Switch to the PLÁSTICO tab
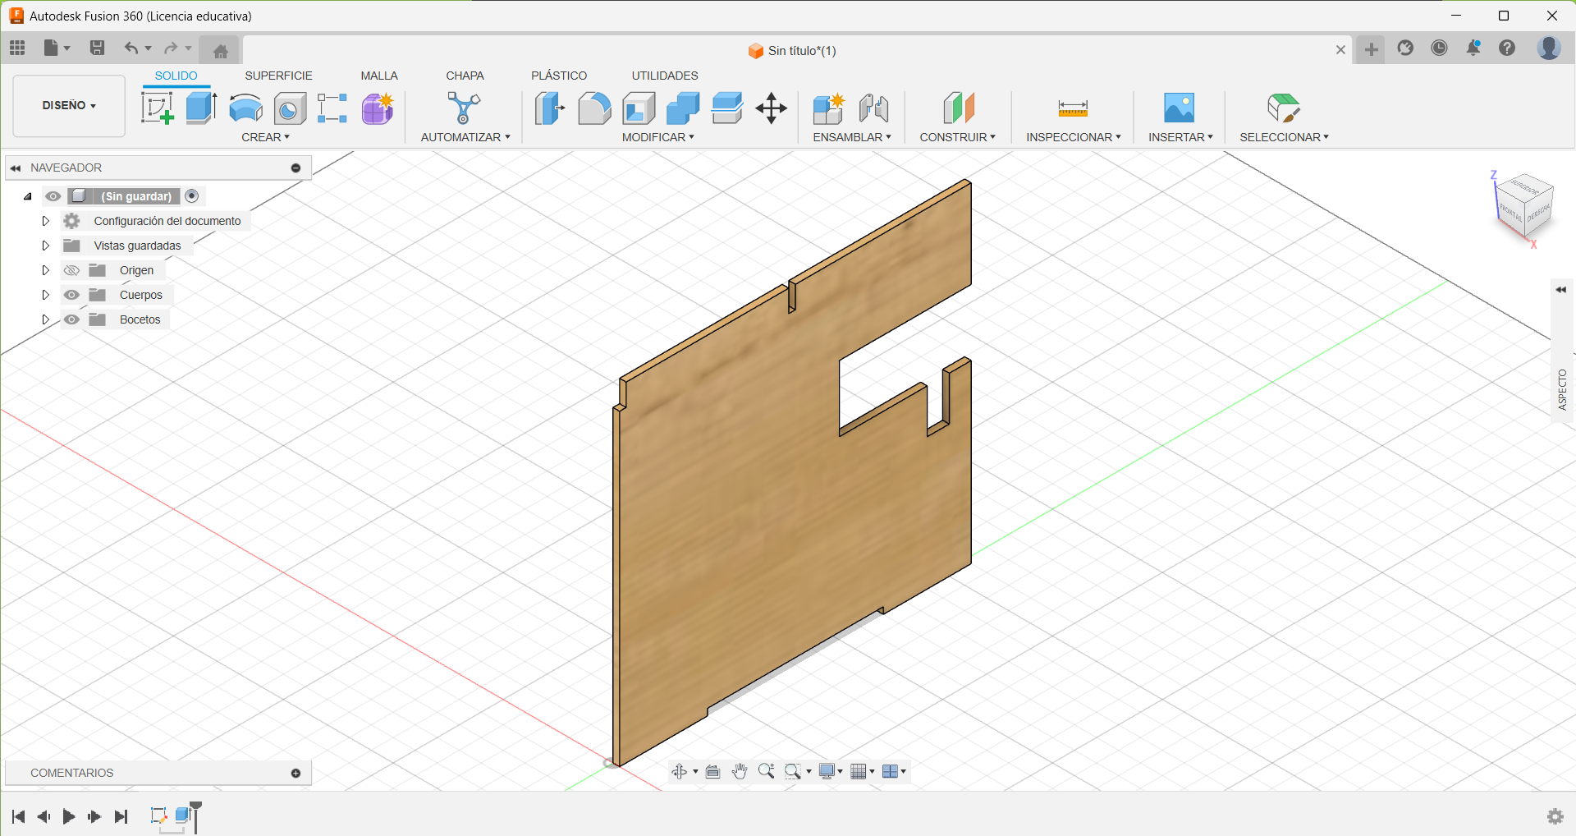The width and height of the screenshot is (1576, 836). [x=559, y=76]
